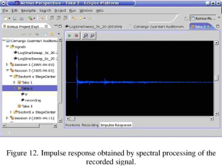Click the zoom out magnifier icon

pyautogui.click(x=93, y=36)
